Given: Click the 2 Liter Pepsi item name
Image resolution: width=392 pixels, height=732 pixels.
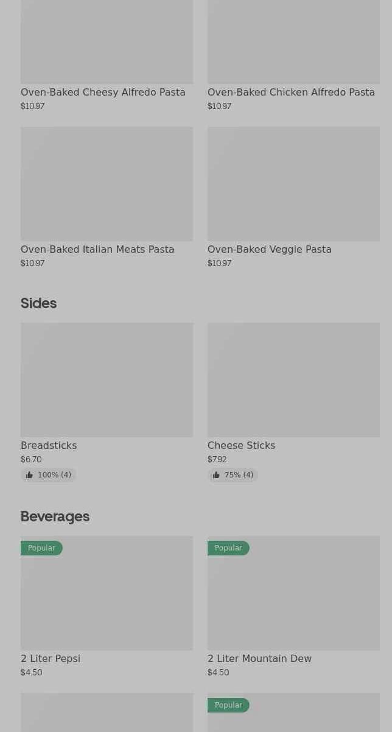Looking at the screenshot, I should (51, 659).
